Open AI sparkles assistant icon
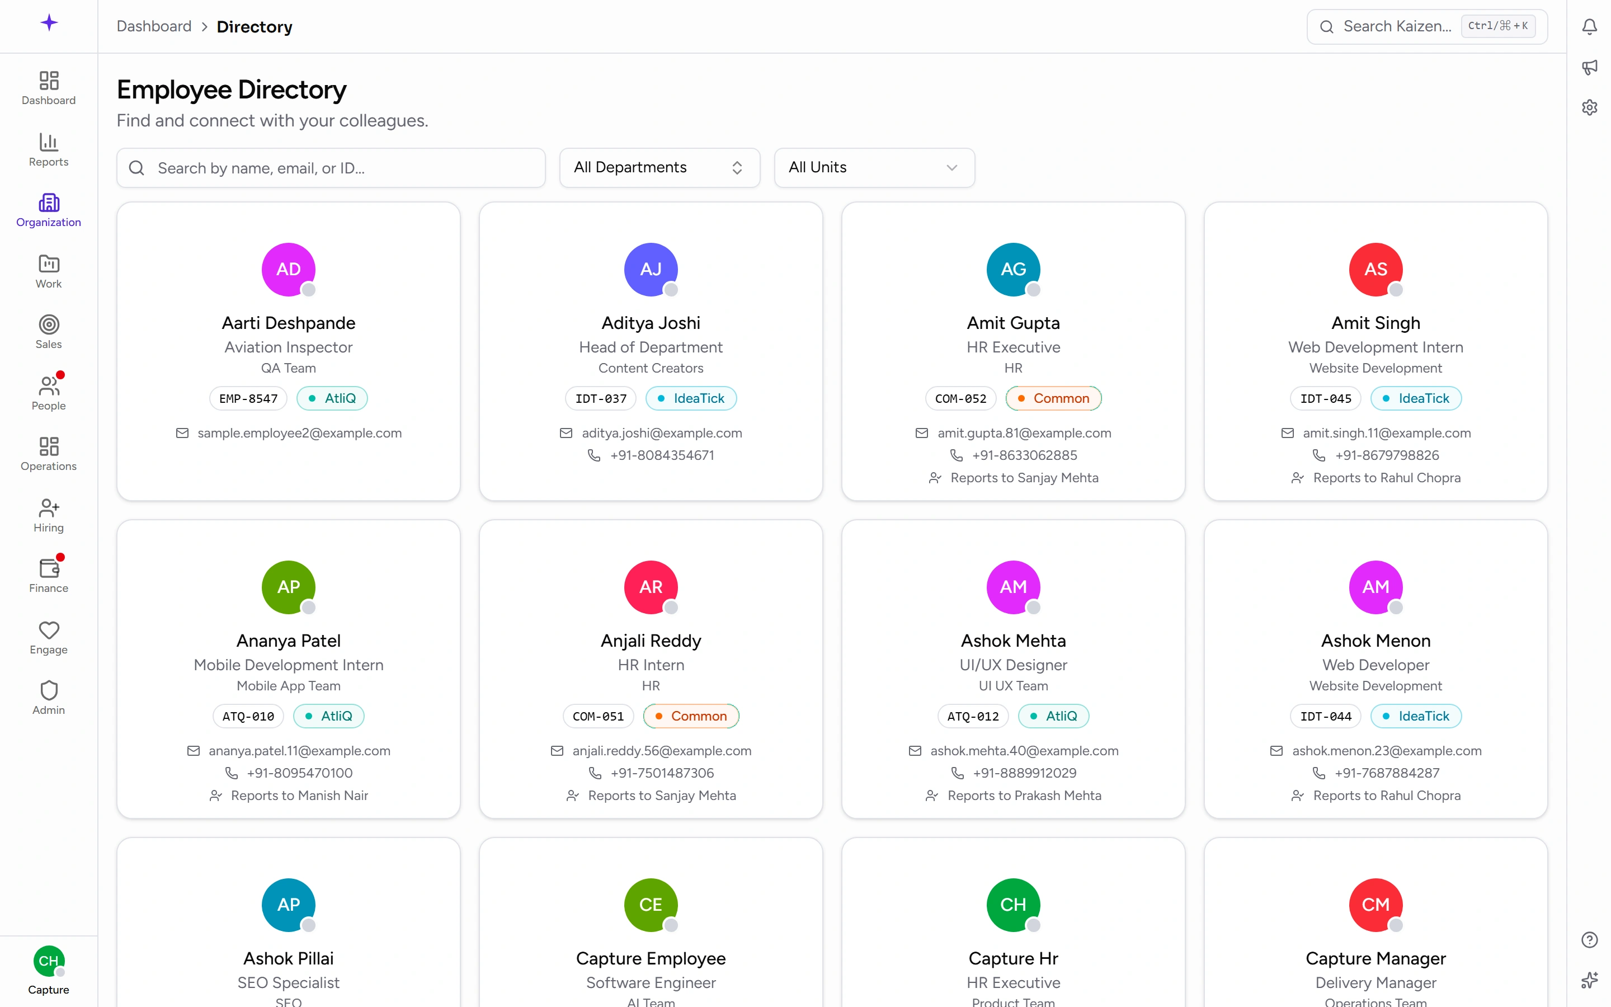This screenshot has height=1007, width=1611. pos(1589,980)
